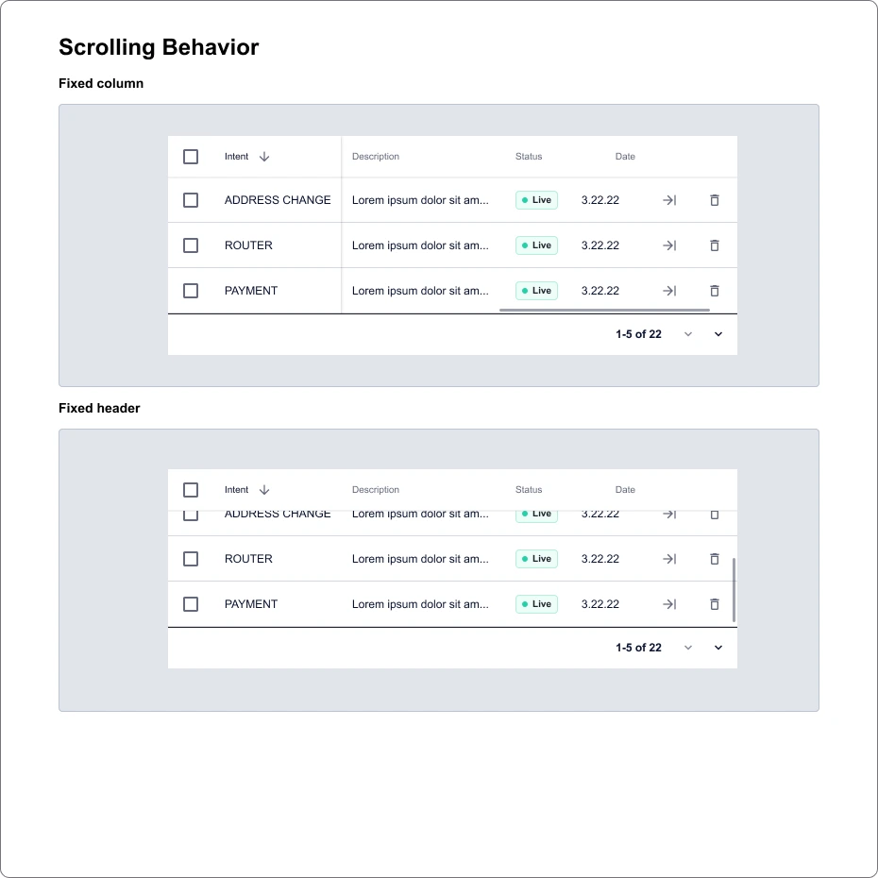Click the Date column header in Fixed column table
878x878 pixels.
(x=625, y=157)
